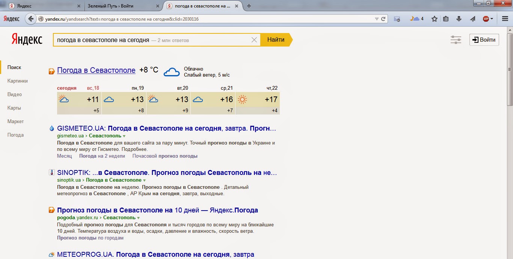Show bookmarks list icon
Image resolution: width=513 pixels, height=259 pixels.
(446, 19)
